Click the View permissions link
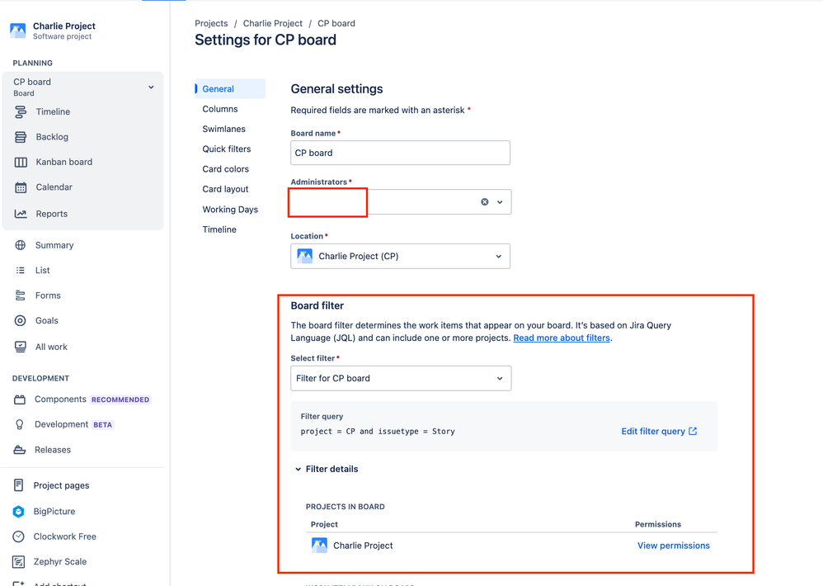 click(674, 546)
